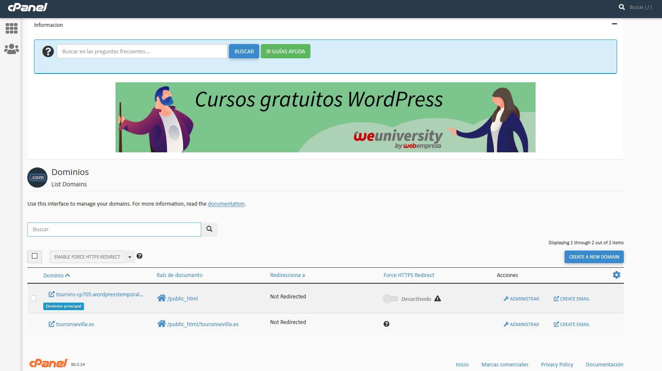Click Create Email for toursins-cp705 domain
Screen dimensions: 662x371
tap(572, 299)
